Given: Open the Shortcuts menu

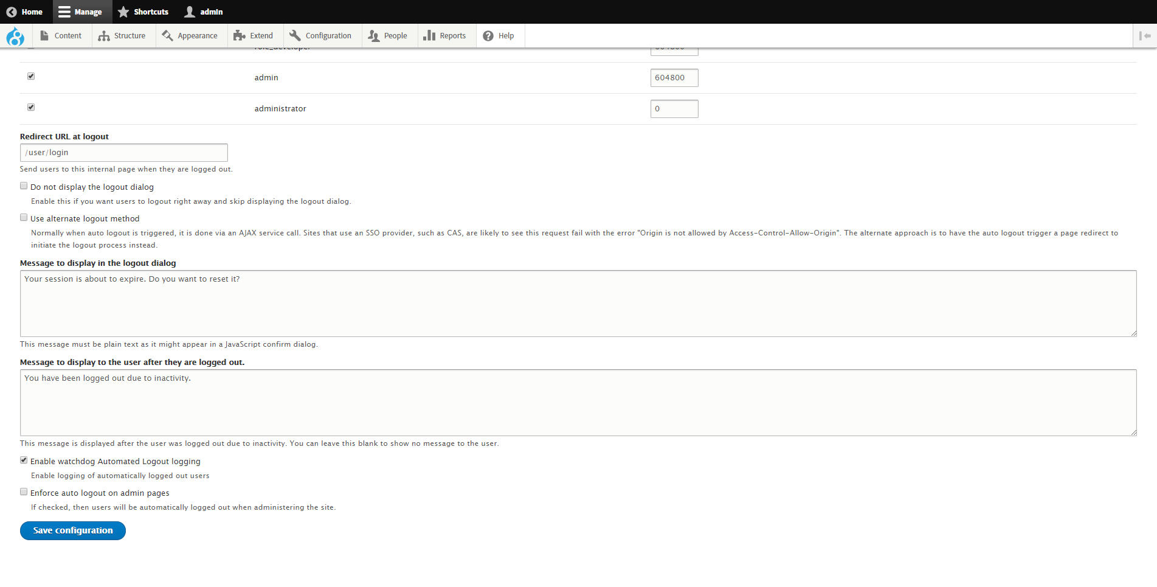Looking at the screenshot, I should click(x=143, y=12).
